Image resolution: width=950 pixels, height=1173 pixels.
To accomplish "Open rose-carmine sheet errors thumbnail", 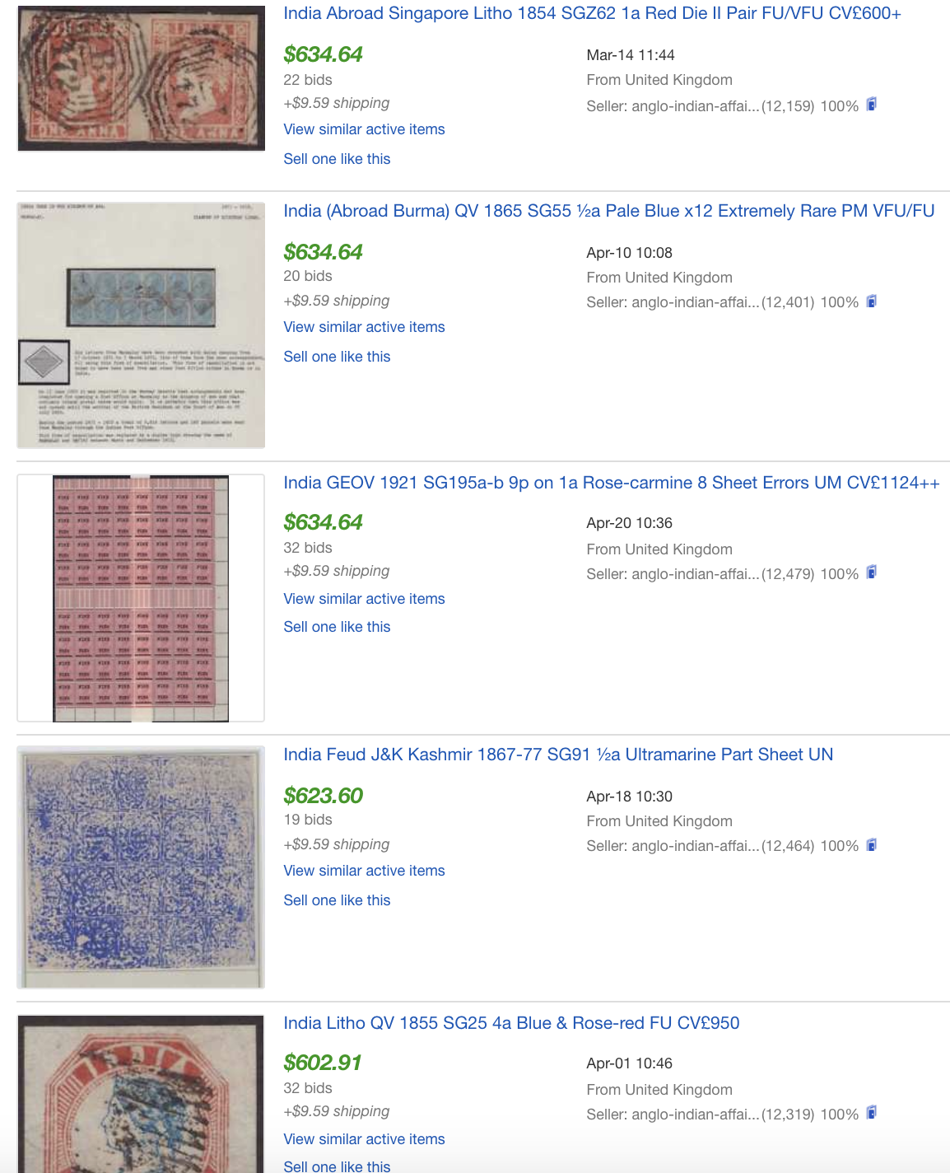I will click(x=141, y=598).
